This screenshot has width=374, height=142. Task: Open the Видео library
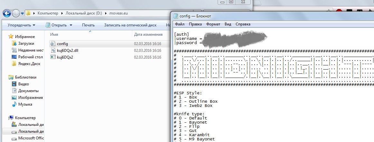[x=23, y=84]
